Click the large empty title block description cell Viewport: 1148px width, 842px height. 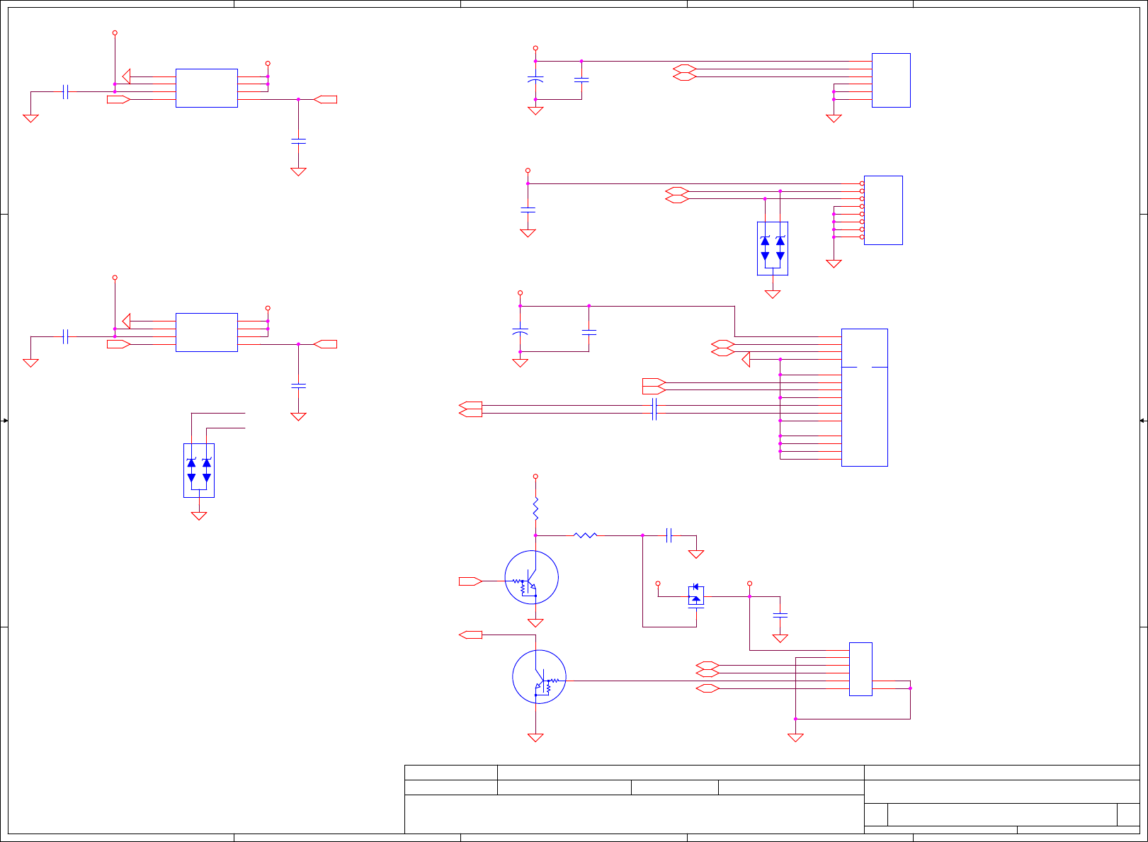pyautogui.click(x=634, y=814)
